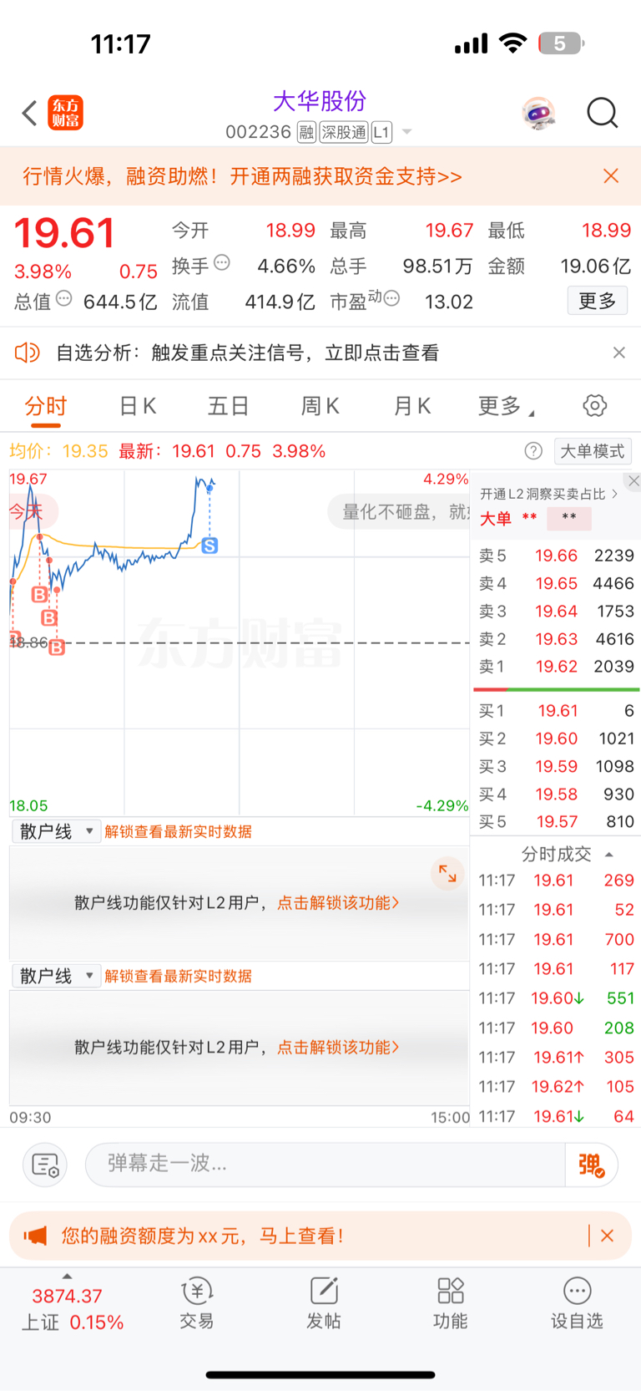Tap first 解锁查看最新实时数据 link
This screenshot has height=1391, width=641.
178,832
